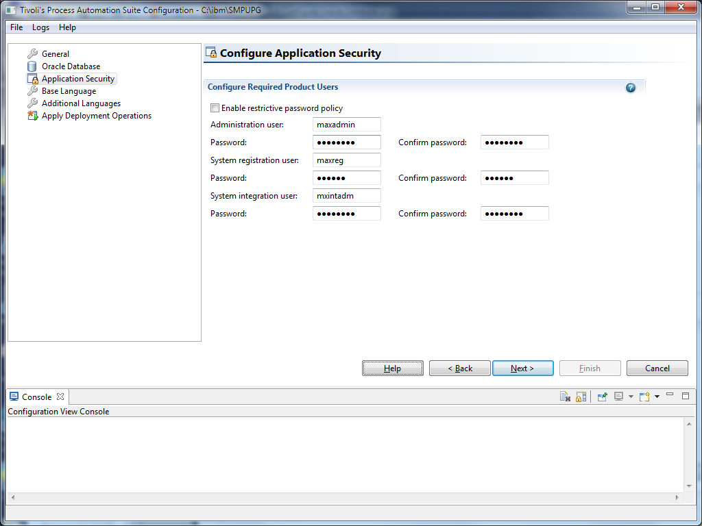Click the Configure Required Product Users heading

tap(273, 87)
